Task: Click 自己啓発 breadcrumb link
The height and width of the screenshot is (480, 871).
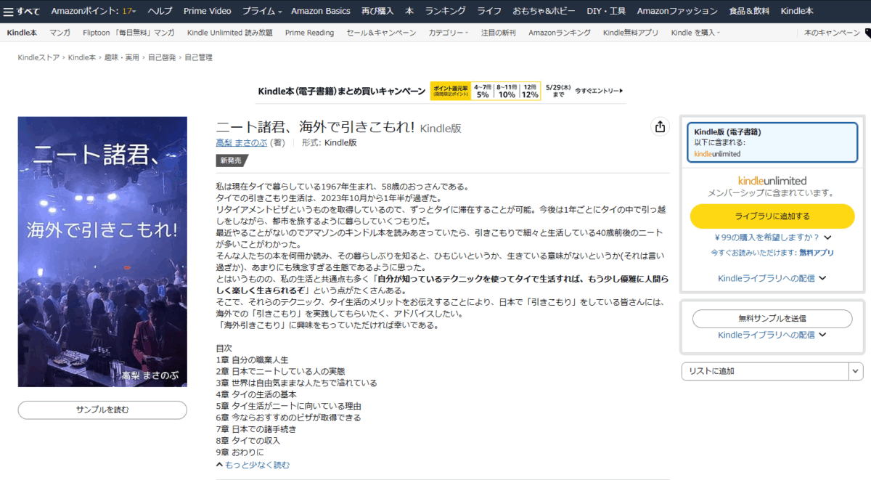Action: (162, 57)
